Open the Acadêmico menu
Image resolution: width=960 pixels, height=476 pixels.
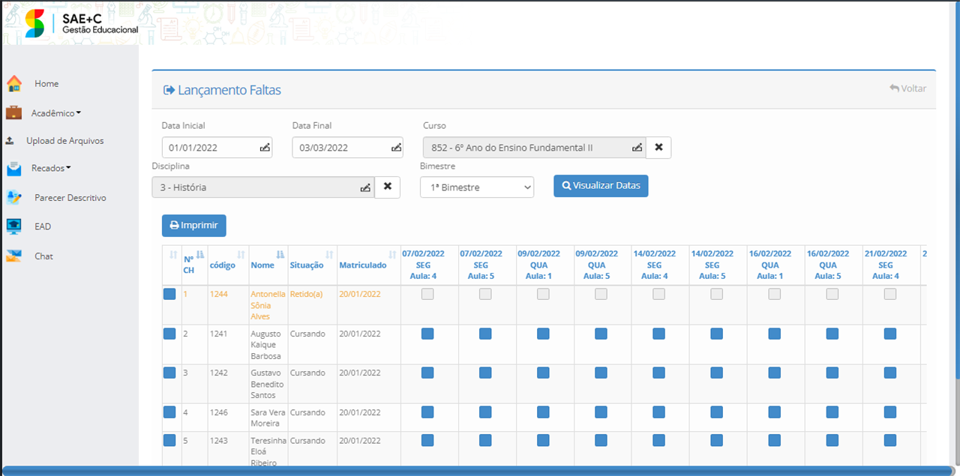[56, 113]
